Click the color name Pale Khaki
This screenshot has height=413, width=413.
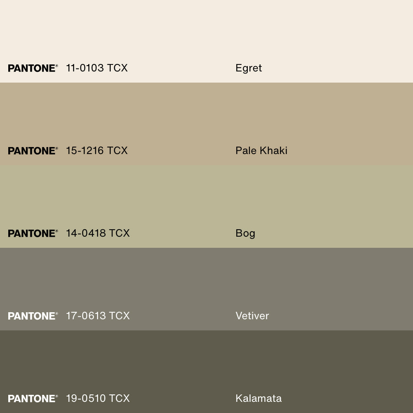pos(261,151)
